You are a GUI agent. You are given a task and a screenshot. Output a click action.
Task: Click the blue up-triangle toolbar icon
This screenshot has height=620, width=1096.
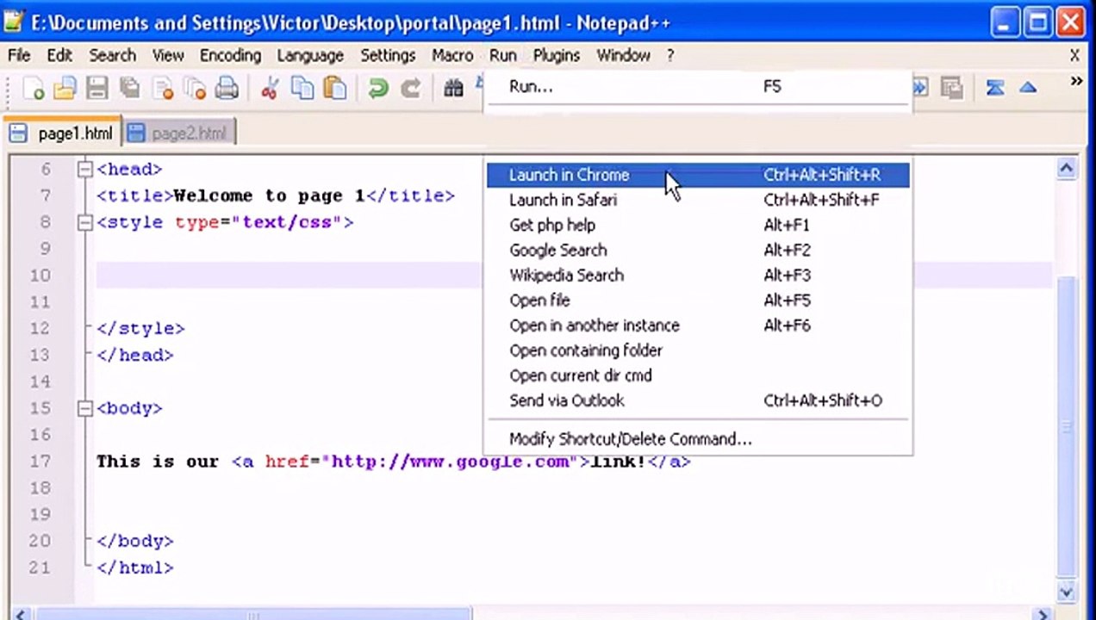pos(1028,88)
